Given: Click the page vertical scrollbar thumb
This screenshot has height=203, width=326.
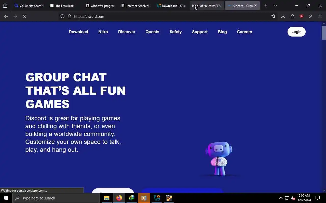Looking at the screenshot, I should [324, 32].
